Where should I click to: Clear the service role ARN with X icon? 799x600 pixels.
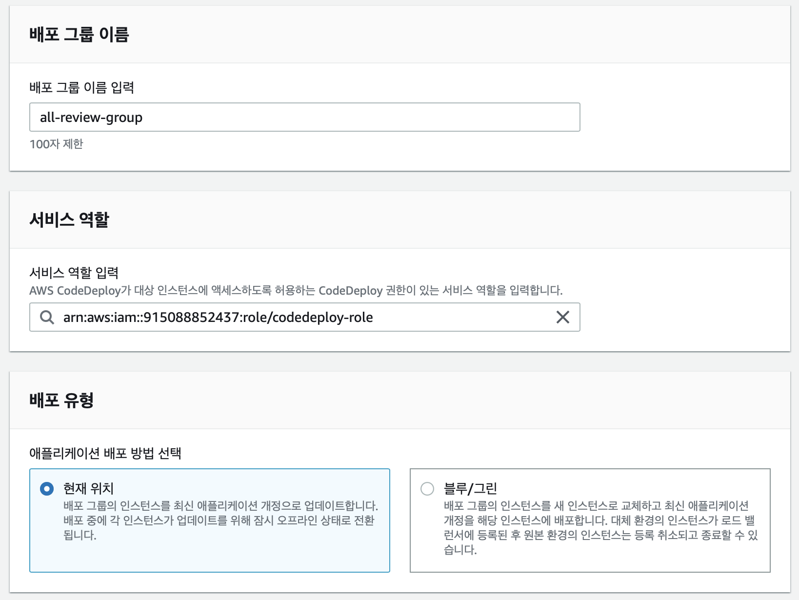[563, 317]
